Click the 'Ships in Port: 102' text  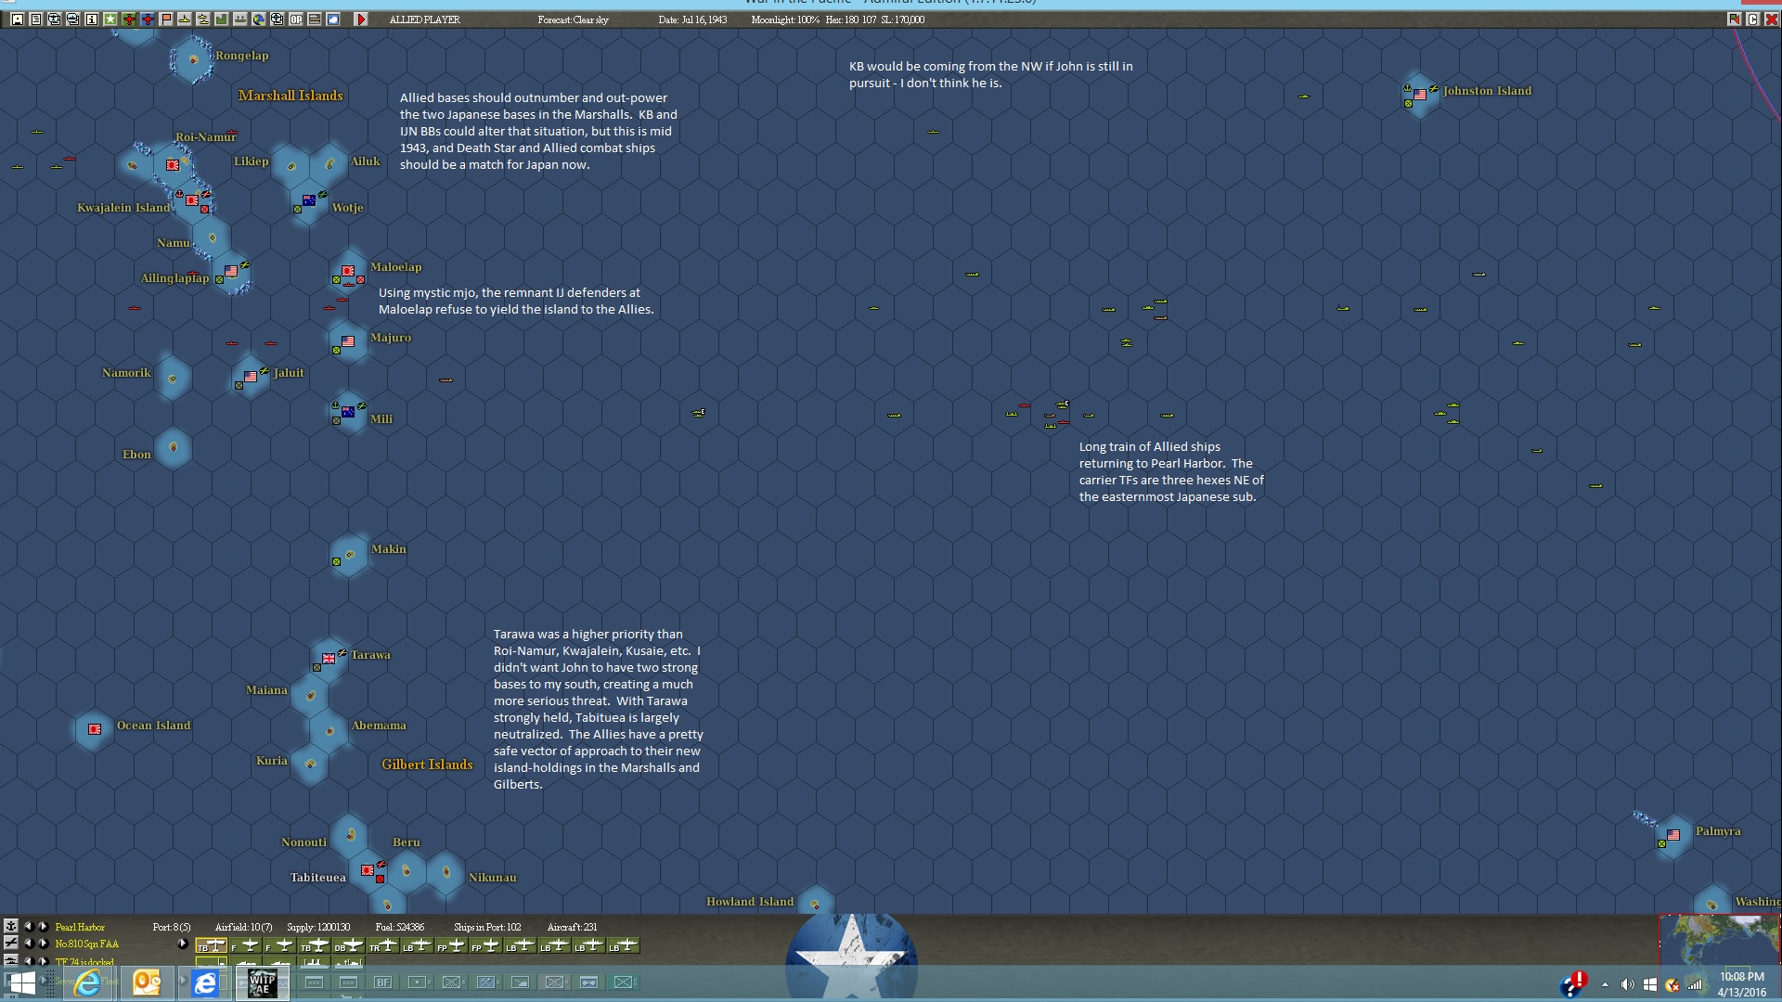pos(487,927)
